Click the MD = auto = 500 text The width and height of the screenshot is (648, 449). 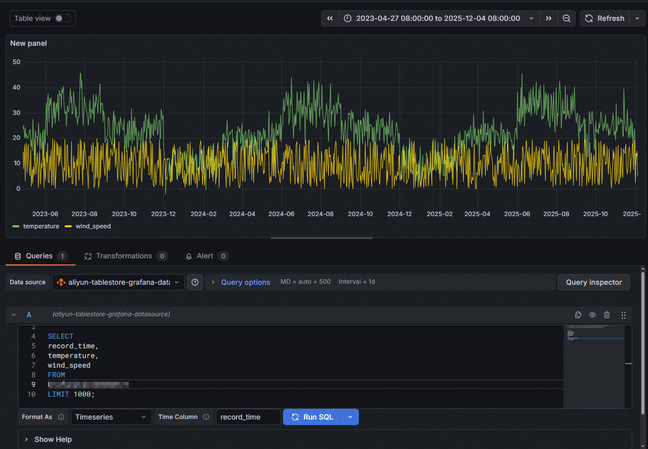pos(305,282)
